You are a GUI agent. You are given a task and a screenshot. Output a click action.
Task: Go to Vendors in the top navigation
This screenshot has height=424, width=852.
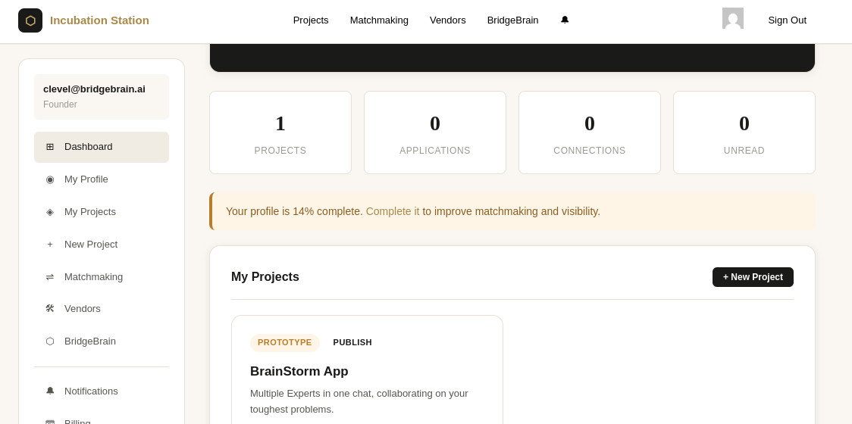(448, 20)
